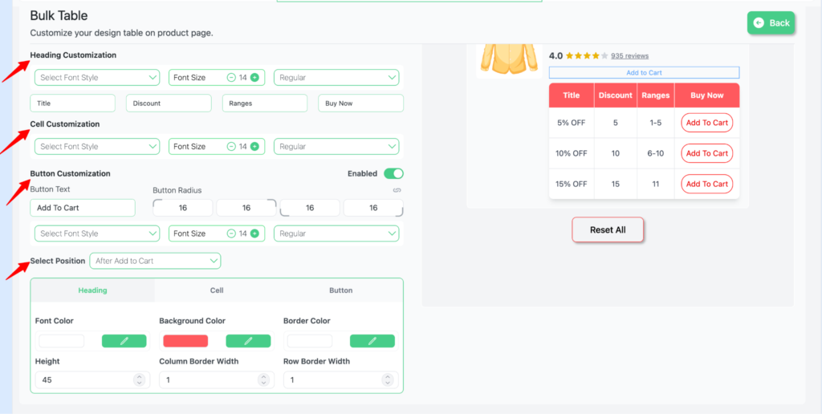Image resolution: width=822 pixels, height=414 pixels.
Task: Click the Button Text input field
Action: pyautogui.click(x=83, y=208)
